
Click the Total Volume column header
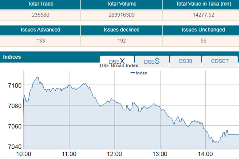[121, 4]
